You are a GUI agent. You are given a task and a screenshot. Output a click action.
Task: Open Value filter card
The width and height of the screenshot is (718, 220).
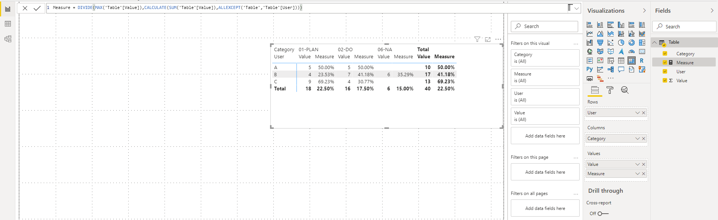coord(545,116)
